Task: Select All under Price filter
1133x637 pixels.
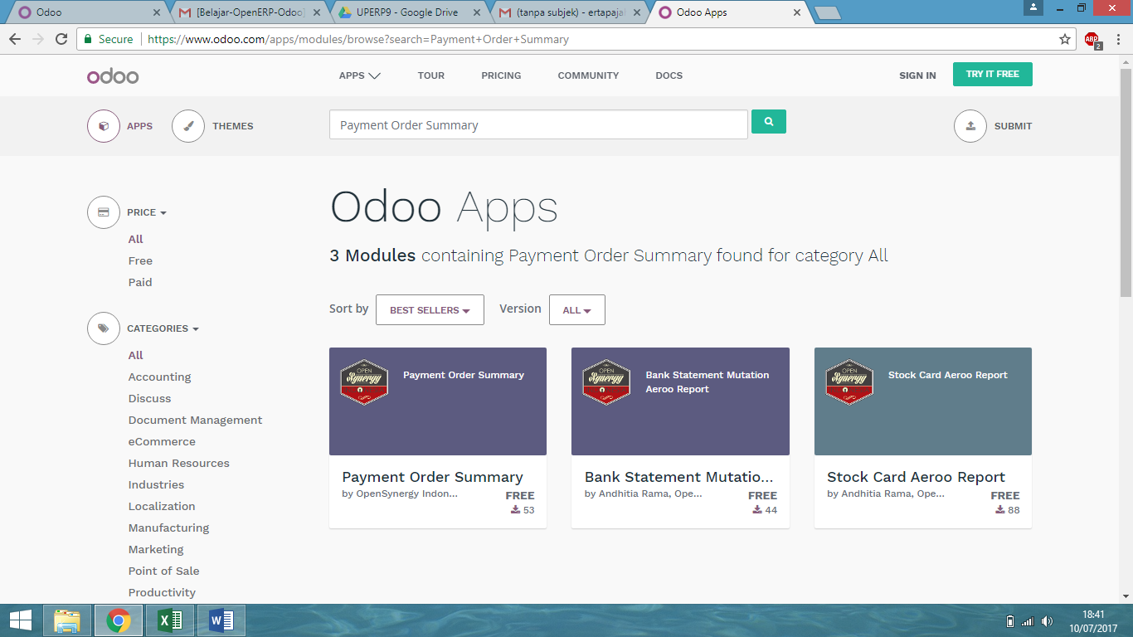Action: point(136,239)
